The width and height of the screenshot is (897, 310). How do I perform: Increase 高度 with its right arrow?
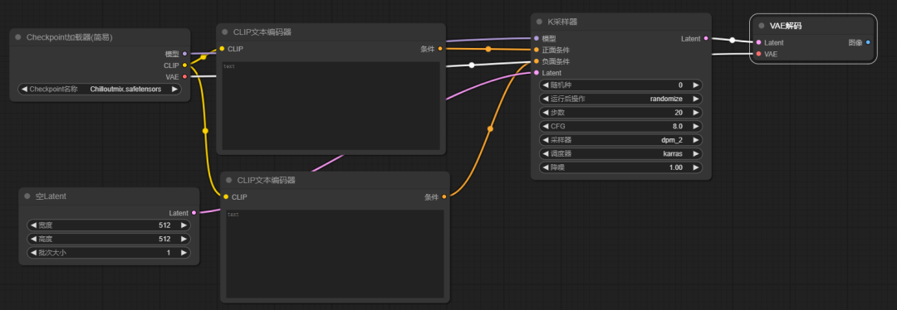pos(184,239)
